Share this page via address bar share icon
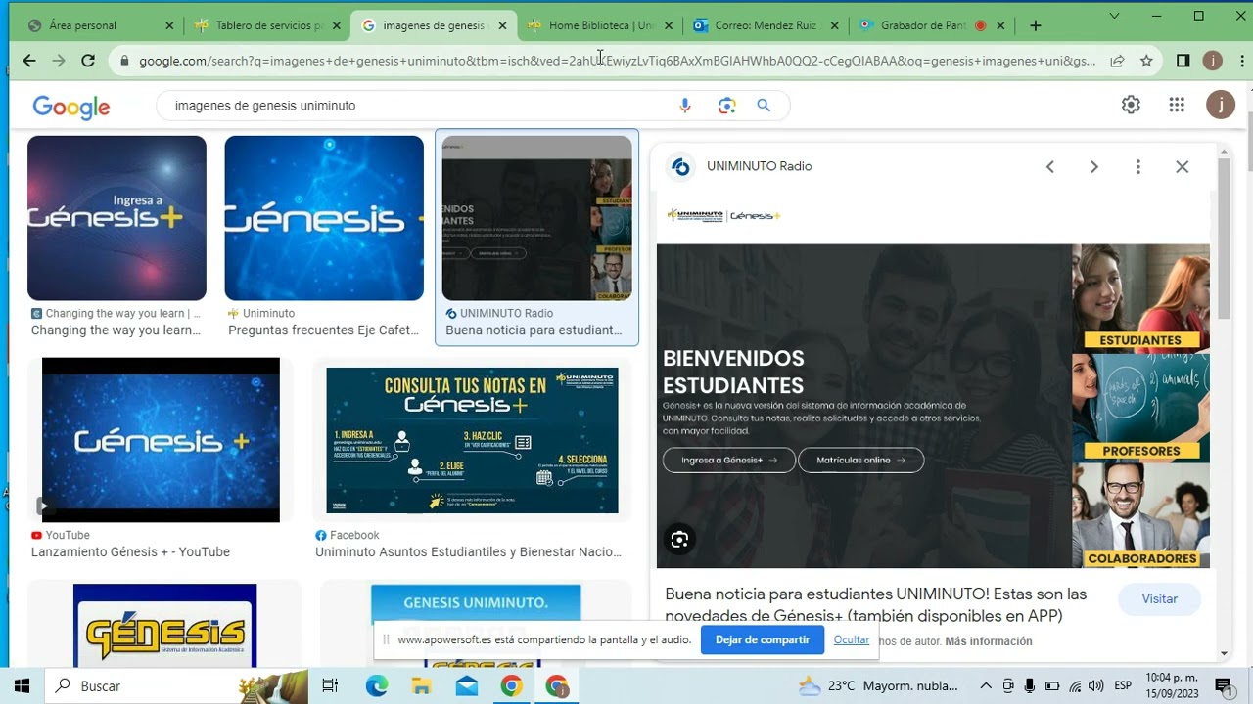The height and width of the screenshot is (704, 1253). pyautogui.click(x=1117, y=61)
